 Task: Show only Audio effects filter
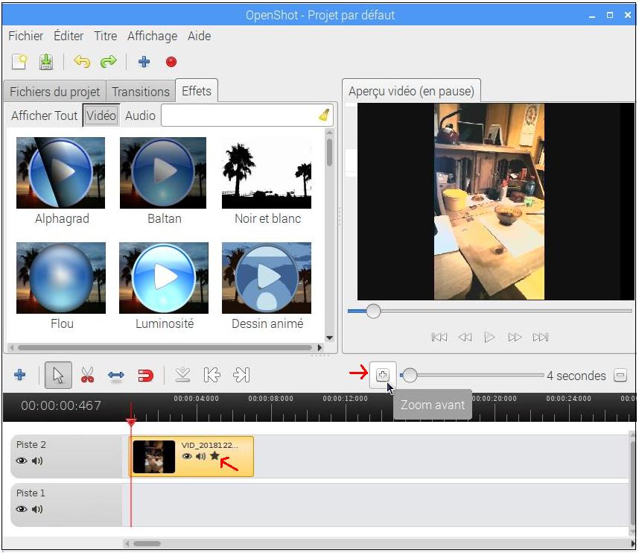tap(140, 116)
